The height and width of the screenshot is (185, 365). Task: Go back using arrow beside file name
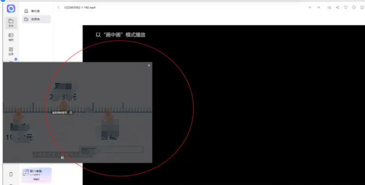59,7
